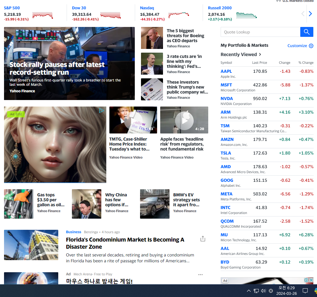
Task: Click NVDA last price 950.02
Action: 260,98
